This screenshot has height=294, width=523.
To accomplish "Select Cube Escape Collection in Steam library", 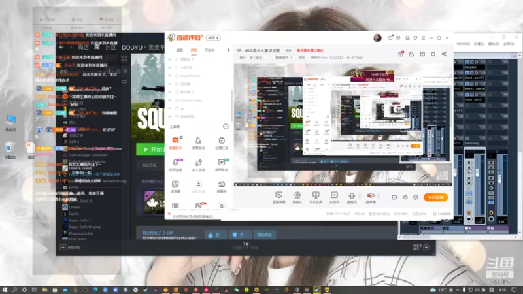I will pyautogui.click(x=88, y=155).
